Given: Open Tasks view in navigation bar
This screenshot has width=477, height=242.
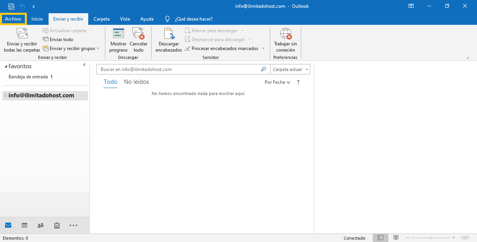Looking at the screenshot, I should coord(57,225).
